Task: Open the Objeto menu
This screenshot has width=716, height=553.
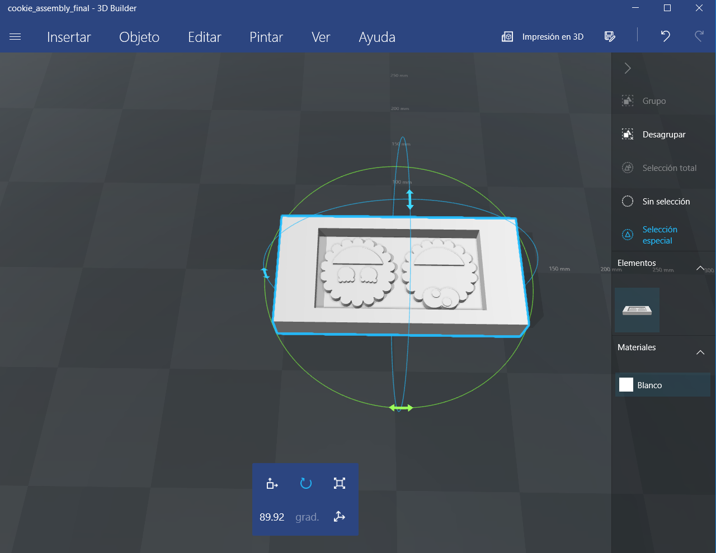Action: (139, 37)
